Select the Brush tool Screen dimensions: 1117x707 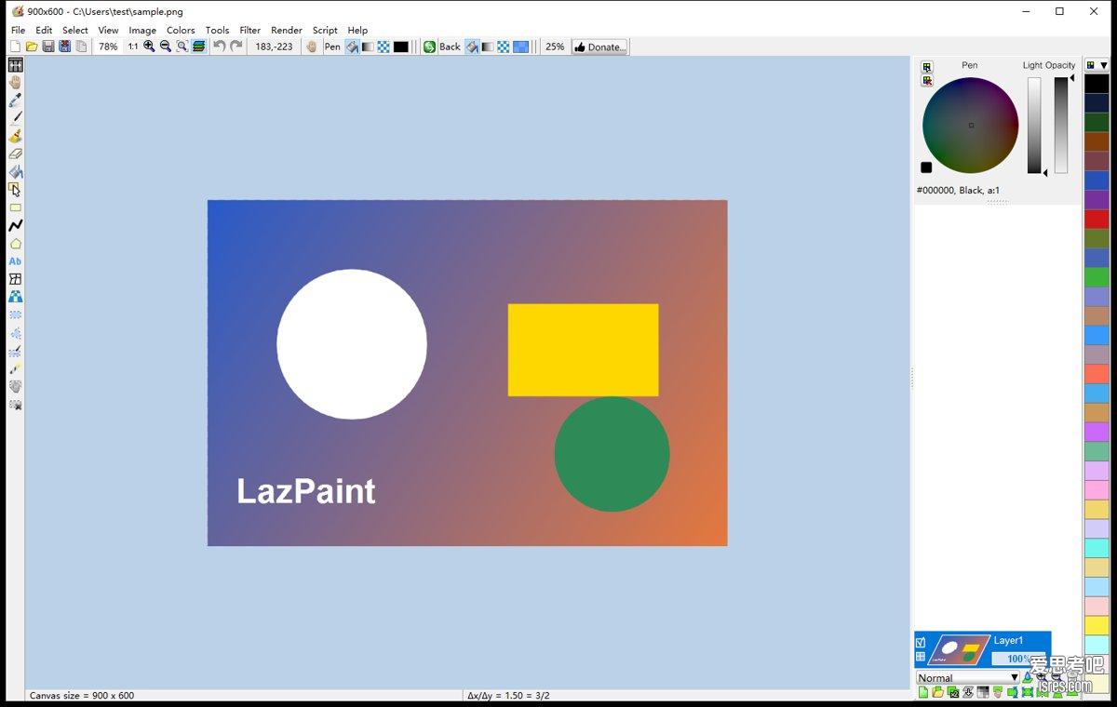coord(15,136)
